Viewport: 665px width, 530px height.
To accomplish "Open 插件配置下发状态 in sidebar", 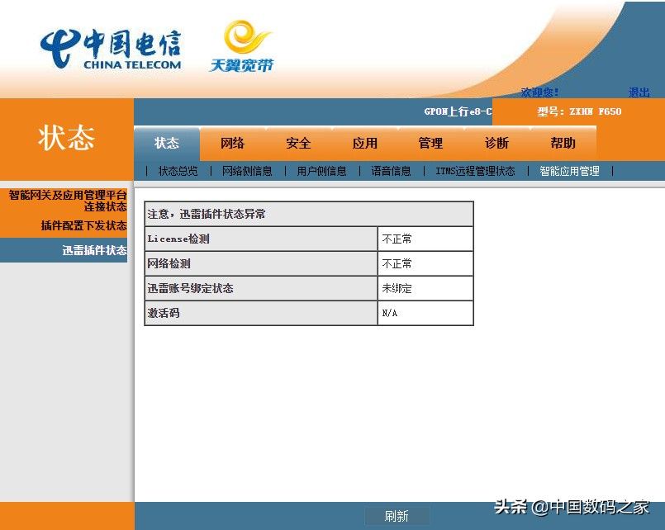I will 83,225.
